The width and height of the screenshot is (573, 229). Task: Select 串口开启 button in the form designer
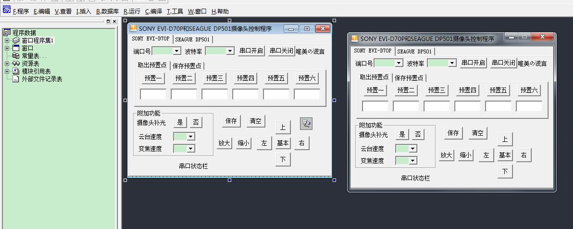[251, 51]
